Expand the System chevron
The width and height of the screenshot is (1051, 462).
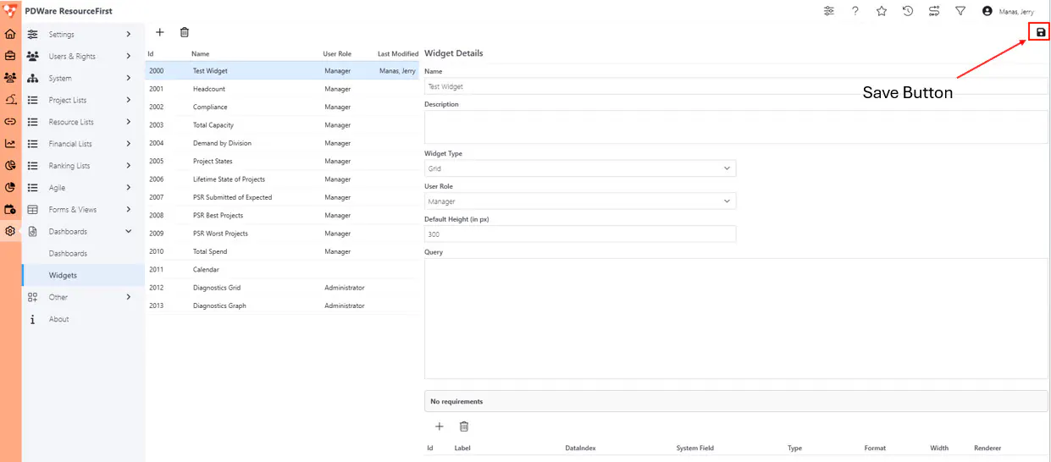[128, 78]
